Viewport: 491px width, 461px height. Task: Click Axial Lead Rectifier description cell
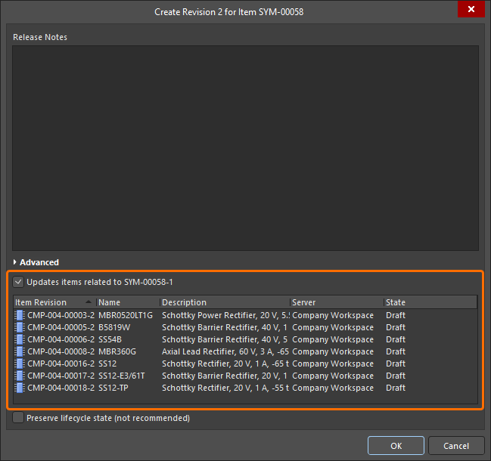225,351
